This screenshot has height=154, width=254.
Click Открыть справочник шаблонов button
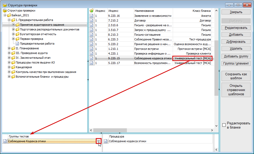tap(236, 90)
